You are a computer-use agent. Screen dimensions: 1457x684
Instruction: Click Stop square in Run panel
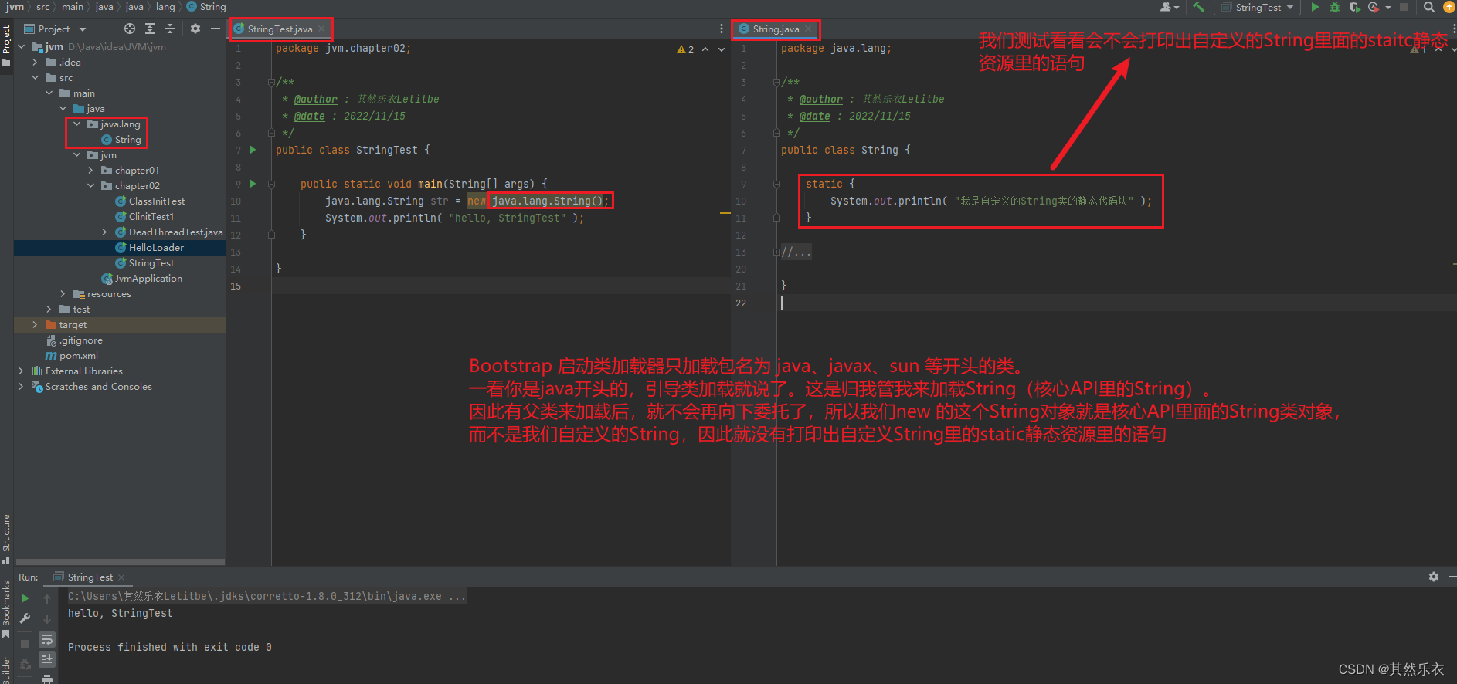pyautogui.click(x=25, y=643)
